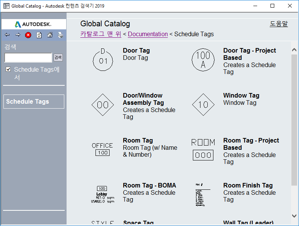Click the 'Space Tag' title at bottom
The width and height of the screenshot is (299, 226).
click(138, 222)
